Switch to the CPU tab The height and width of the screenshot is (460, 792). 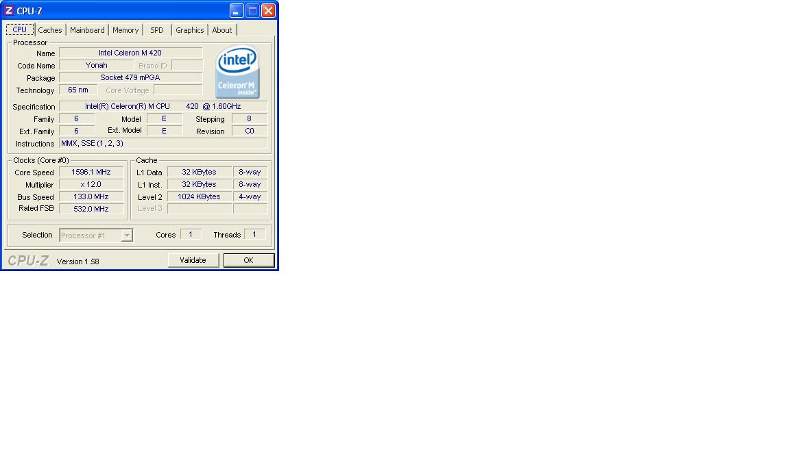20,29
